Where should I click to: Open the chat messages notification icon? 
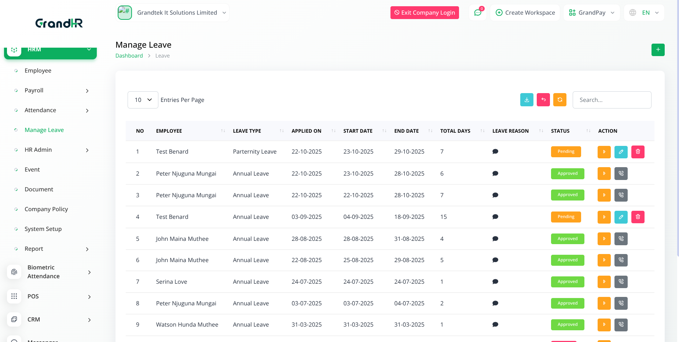coord(477,13)
